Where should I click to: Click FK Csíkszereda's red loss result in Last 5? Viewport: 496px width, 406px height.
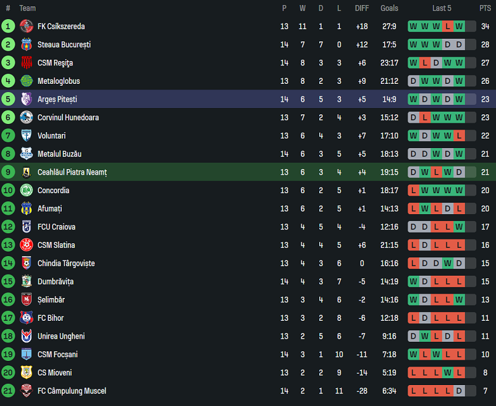point(448,26)
